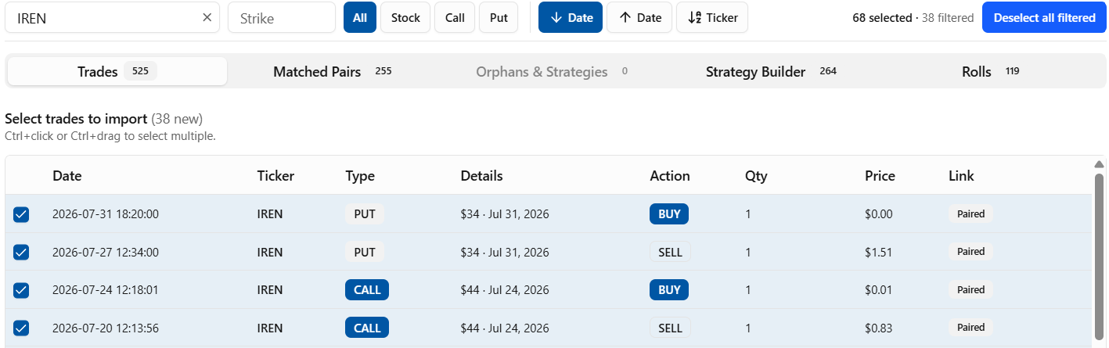Click Paired link in 2026-07-27 row
This screenshot has height=348, width=1109.
pyautogui.click(x=970, y=252)
